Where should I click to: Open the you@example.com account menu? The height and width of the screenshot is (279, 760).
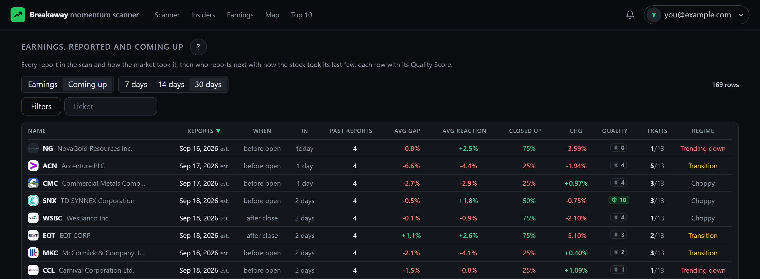coord(696,15)
